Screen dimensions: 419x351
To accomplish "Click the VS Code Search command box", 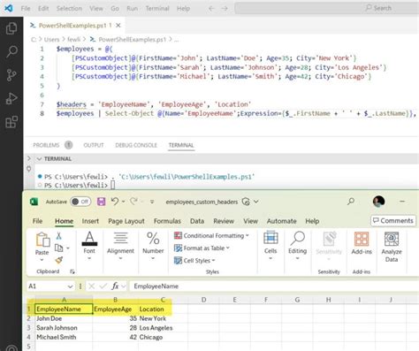I will pyautogui.click(x=326, y=8).
